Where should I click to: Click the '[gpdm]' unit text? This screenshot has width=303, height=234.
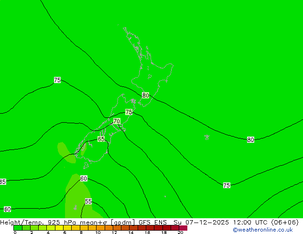pos(123,223)
